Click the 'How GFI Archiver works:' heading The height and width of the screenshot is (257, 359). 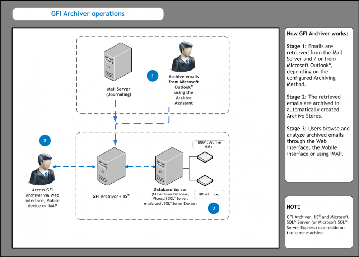click(317, 34)
